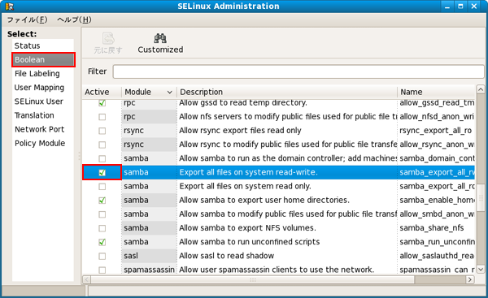
Task: Click the vertical scrollbar up arrow
Action: tap(481, 90)
